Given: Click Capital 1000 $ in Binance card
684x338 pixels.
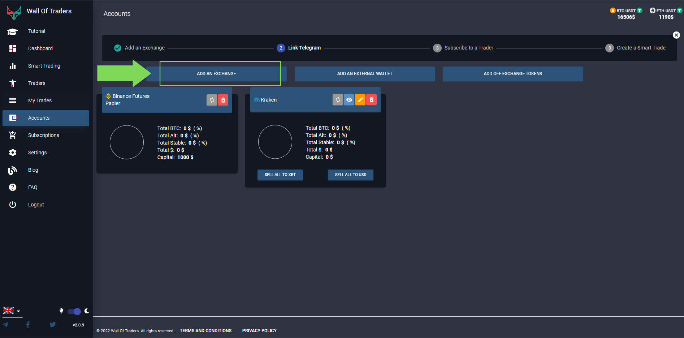Looking at the screenshot, I should click(x=176, y=157).
